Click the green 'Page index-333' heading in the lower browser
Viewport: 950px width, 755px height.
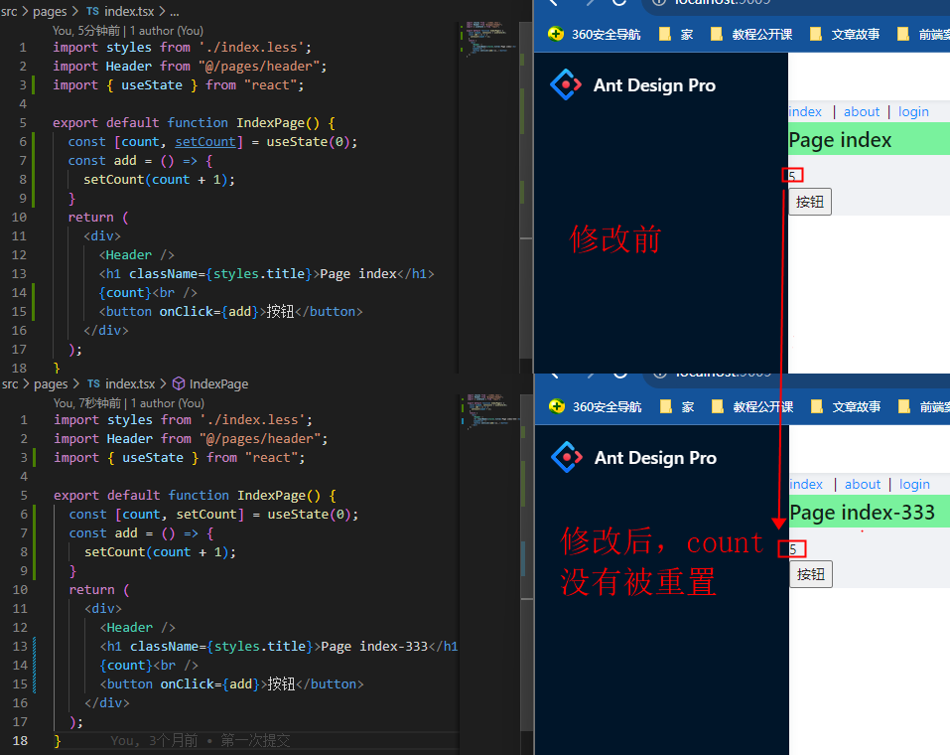tap(863, 513)
